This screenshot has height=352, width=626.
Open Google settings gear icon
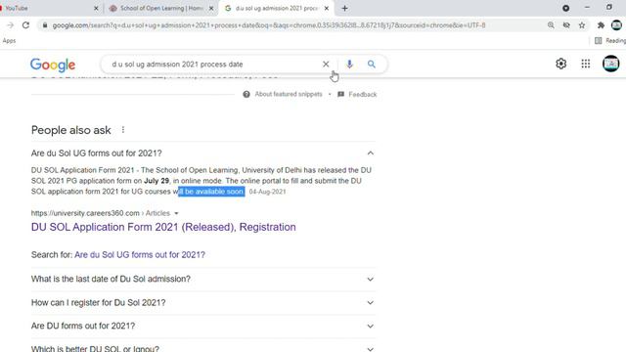point(560,64)
